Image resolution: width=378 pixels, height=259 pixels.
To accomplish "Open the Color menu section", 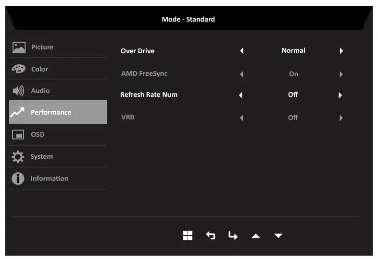I will pyautogui.click(x=58, y=69).
